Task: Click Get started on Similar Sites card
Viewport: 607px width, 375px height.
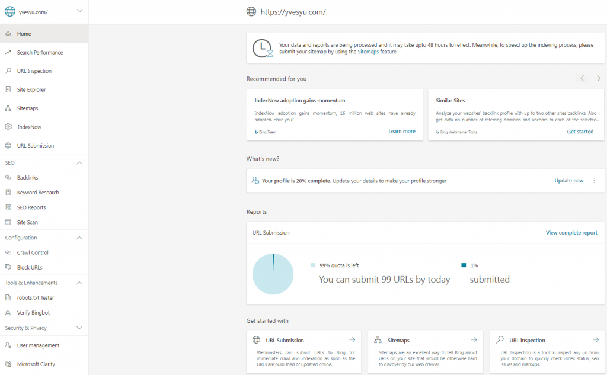Action: pos(580,132)
